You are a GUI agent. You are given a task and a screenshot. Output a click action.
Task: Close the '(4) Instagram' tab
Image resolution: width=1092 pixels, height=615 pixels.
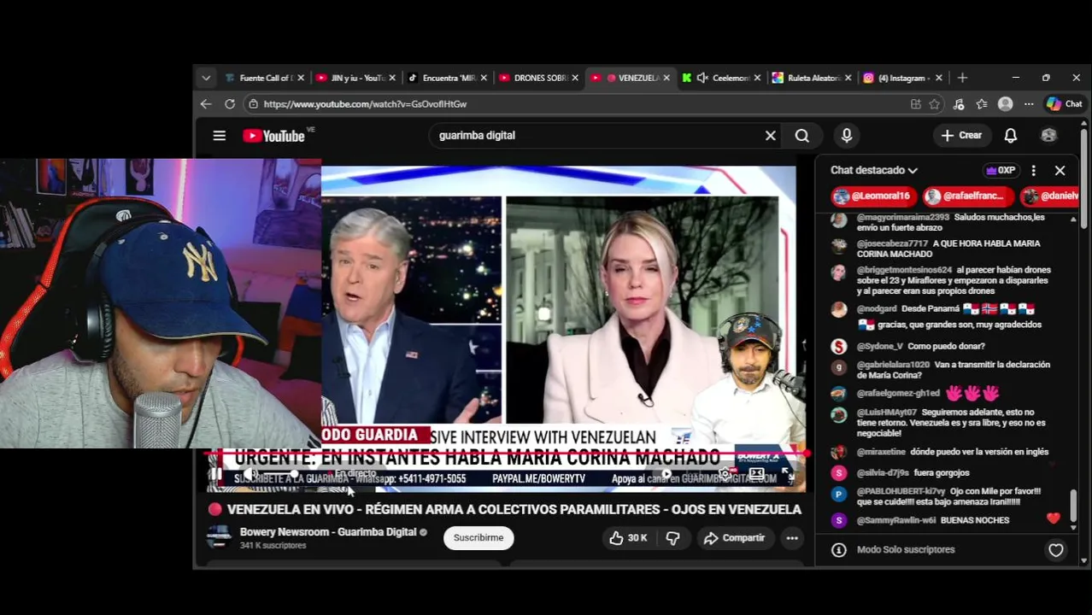(939, 78)
